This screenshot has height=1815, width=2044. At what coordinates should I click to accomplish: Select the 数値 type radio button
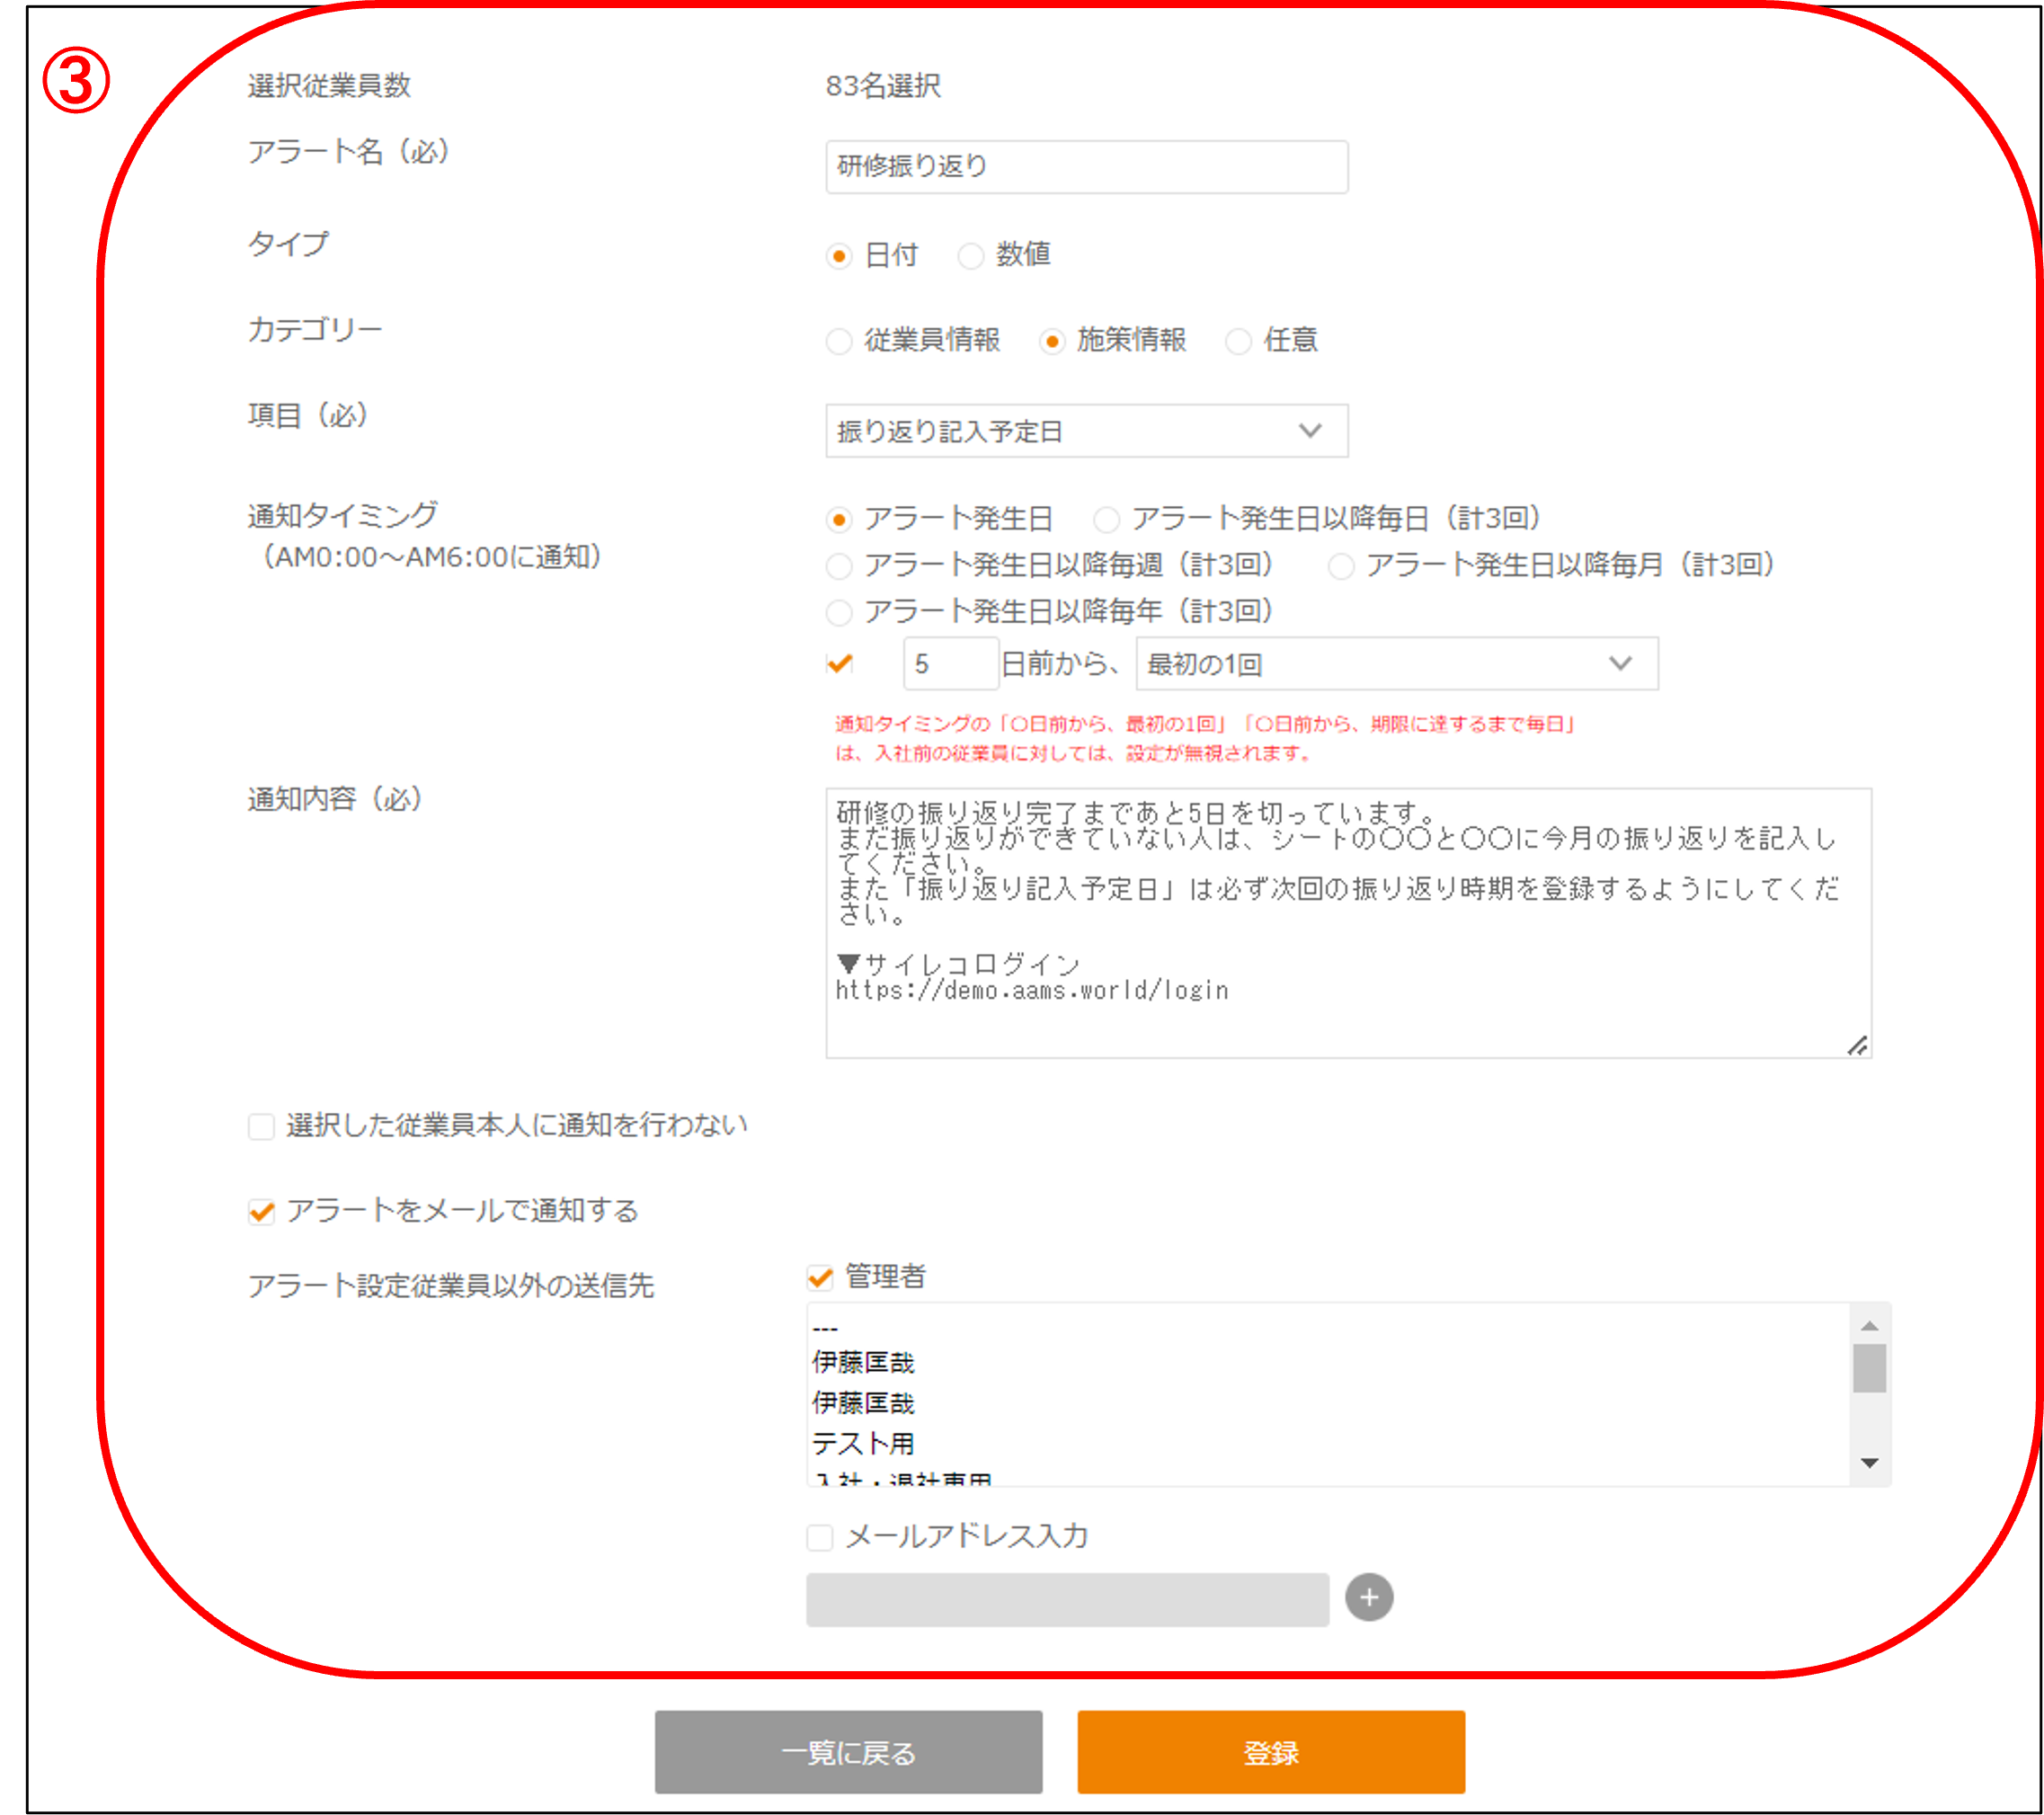(x=970, y=256)
